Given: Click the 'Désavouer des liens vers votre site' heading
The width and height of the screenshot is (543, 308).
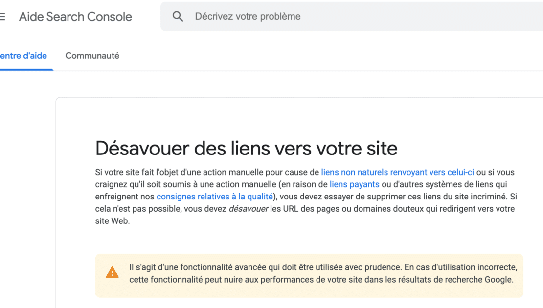Looking at the screenshot, I should pyautogui.click(x=246, y=148).
